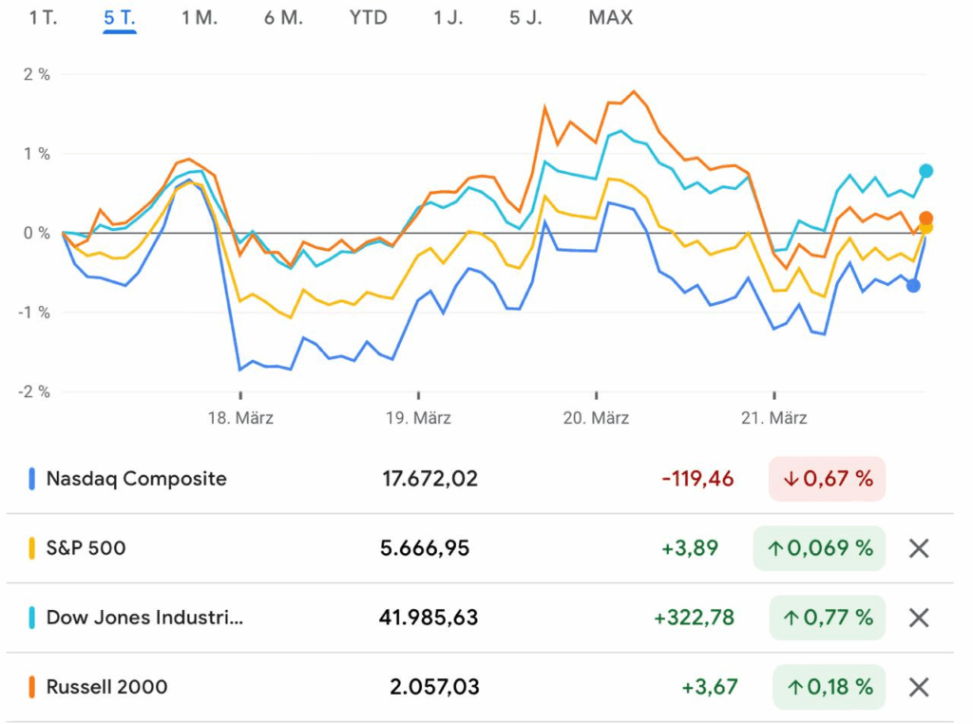The height and width of the screenshot is (724, 973).
Task: Open the S&P 500 index entry
Action: point(86,548)
